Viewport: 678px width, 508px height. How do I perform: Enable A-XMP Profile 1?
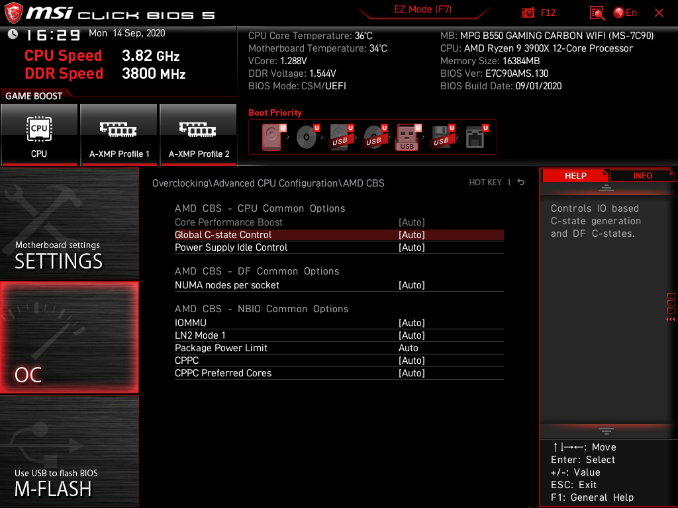119,135
